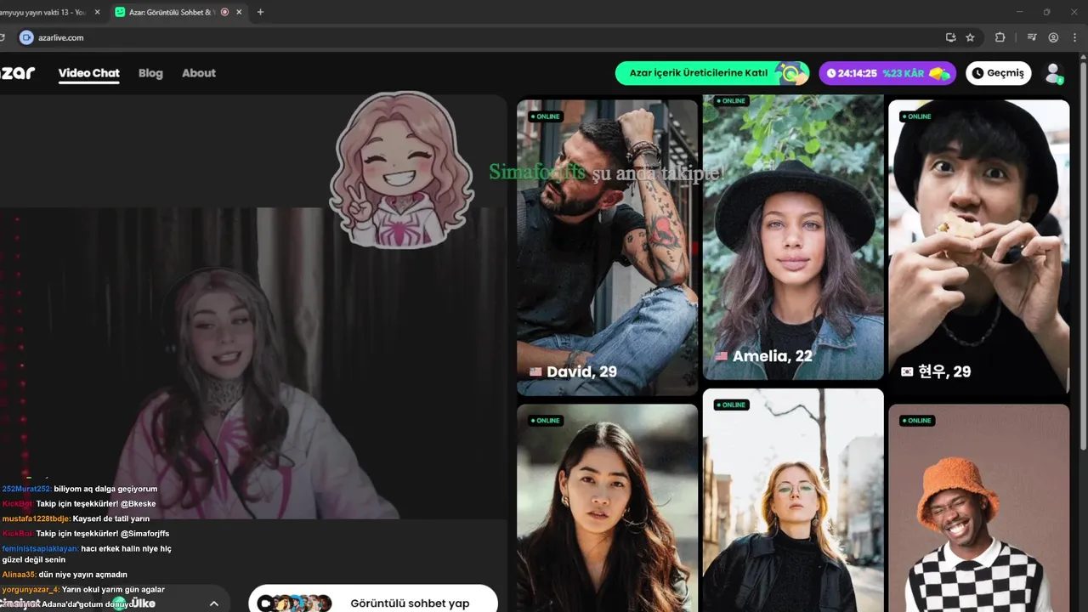The height and width of the screenshot is (612, 1088).
Task: Click the Azar logo
Action: 18,73
